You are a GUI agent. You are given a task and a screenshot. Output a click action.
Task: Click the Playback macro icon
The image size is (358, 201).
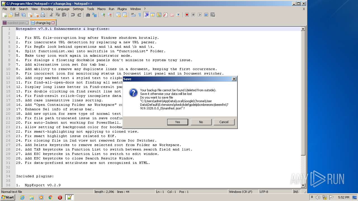click(x=200, y=15)
